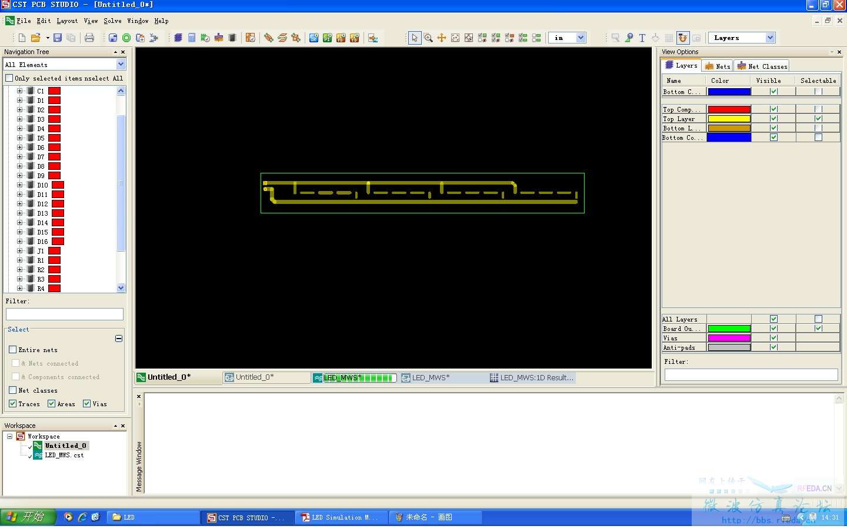This screenshot has height=529, width=847.
Task: Switch to LED_MWS:1D Result tab
Action: [532, 378]
